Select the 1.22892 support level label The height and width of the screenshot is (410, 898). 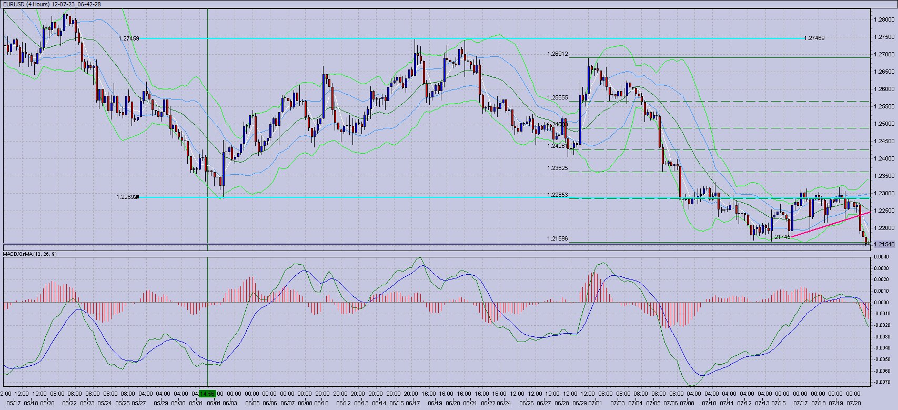point(126,197)
